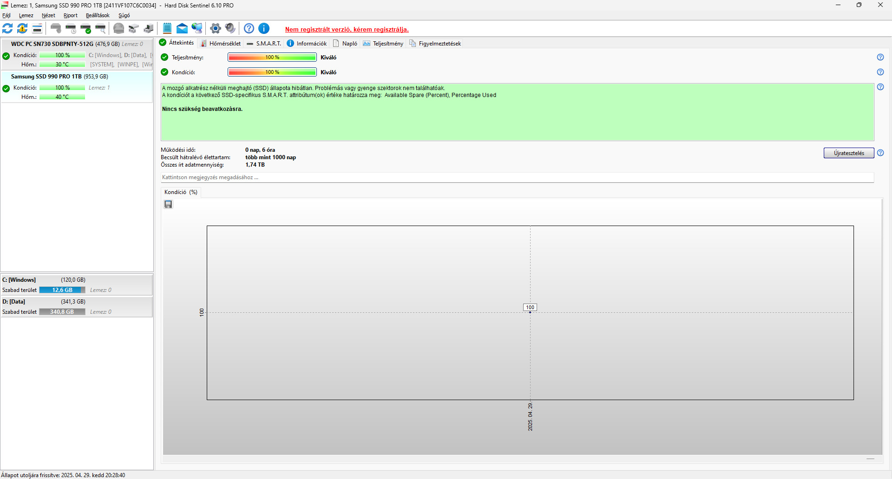Viewport: 892px width, 479px height.
Task: Click the Újratesztelés button
Action: pos(849,153)
